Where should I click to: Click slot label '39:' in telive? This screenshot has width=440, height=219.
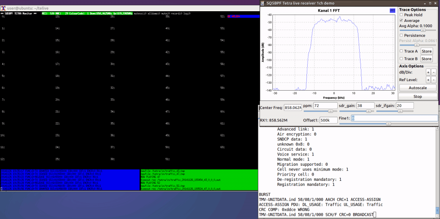167,17
